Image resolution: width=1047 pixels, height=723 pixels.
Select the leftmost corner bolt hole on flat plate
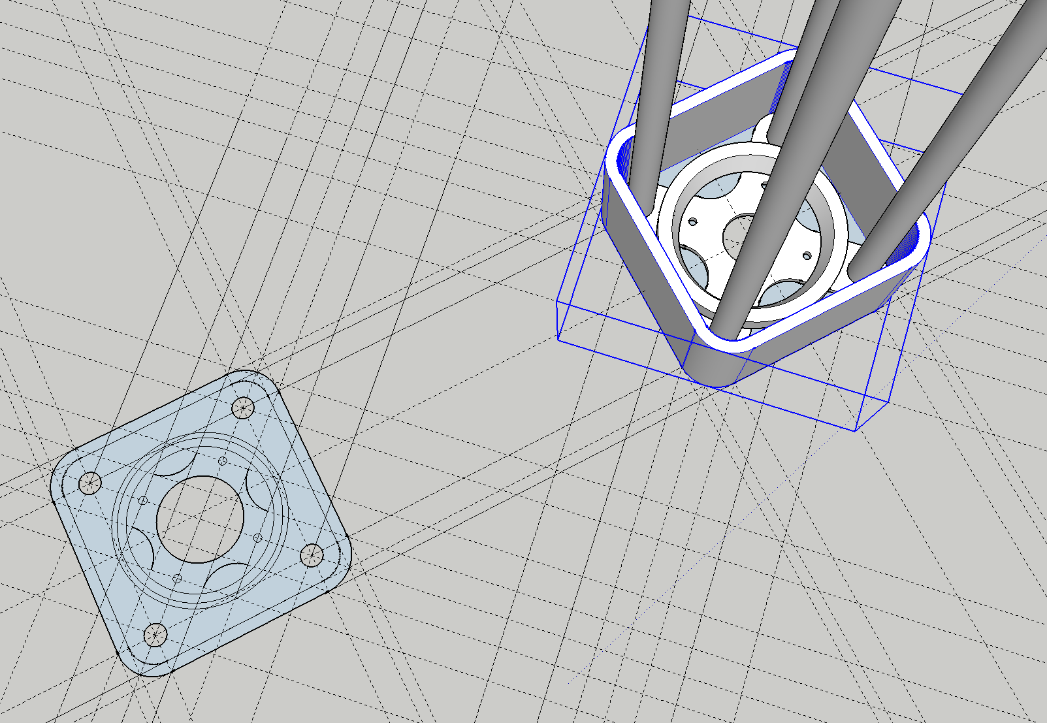[90, 483]
